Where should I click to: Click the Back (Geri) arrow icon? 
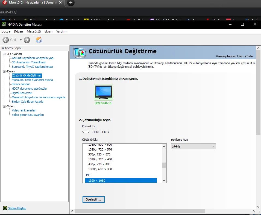[x=6, y=40]
